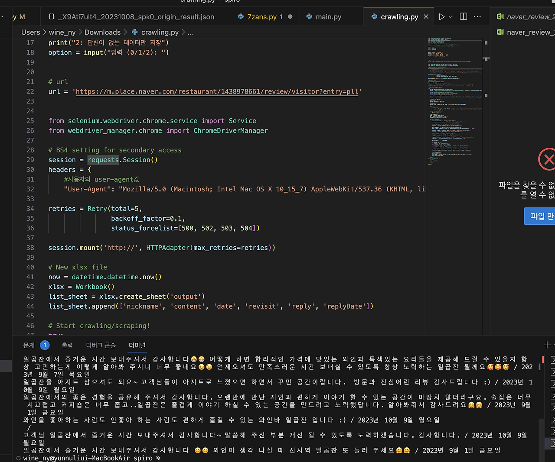Create a new terminal with plus icon
Viewport: 555px width, 462px height.
[x=547, y=345]
